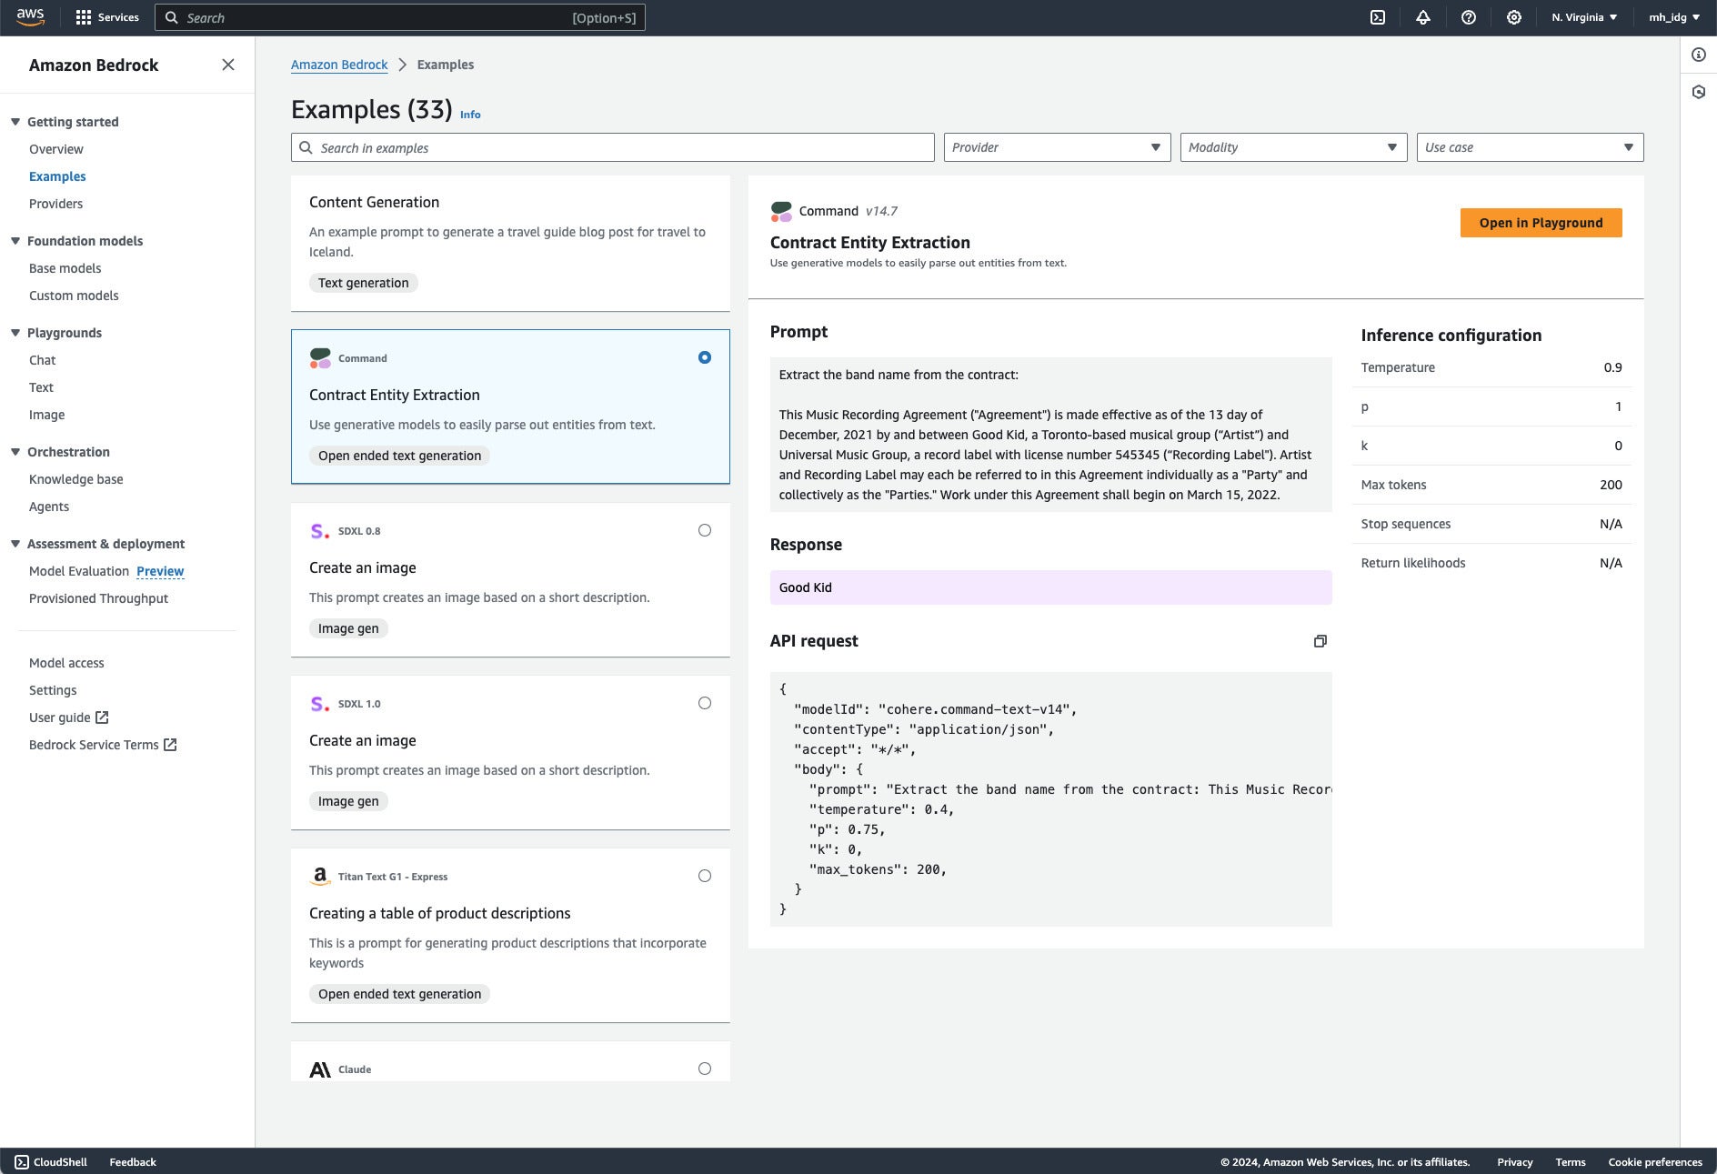Collapse the Orchestration section
This screenshot has width=1717, height=1174.
[x=15, y=452]
